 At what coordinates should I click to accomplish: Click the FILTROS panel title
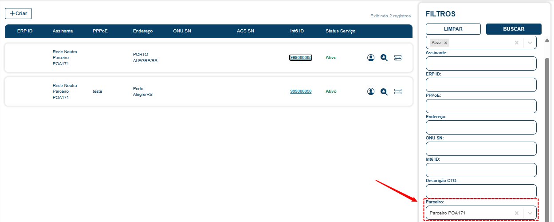(x=440, y=14)
